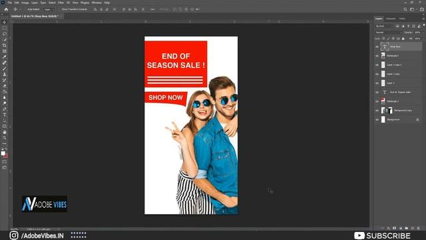Toggle visibility of Layer 1
The height and width of the screenshot is (240, 426).
[377, 83]
